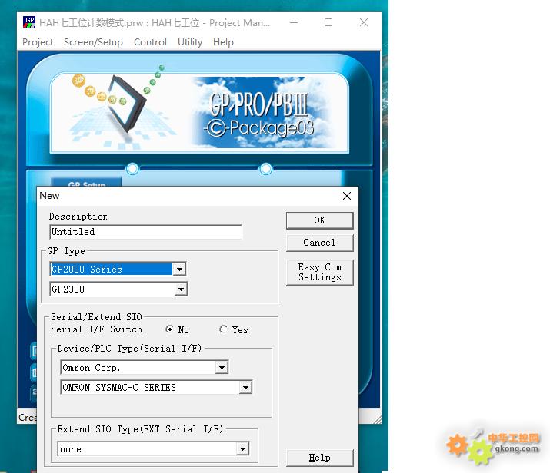Viewport: 550px width, 473px height.
Task: Open the Help menu
Action: [x=223, y=42]
